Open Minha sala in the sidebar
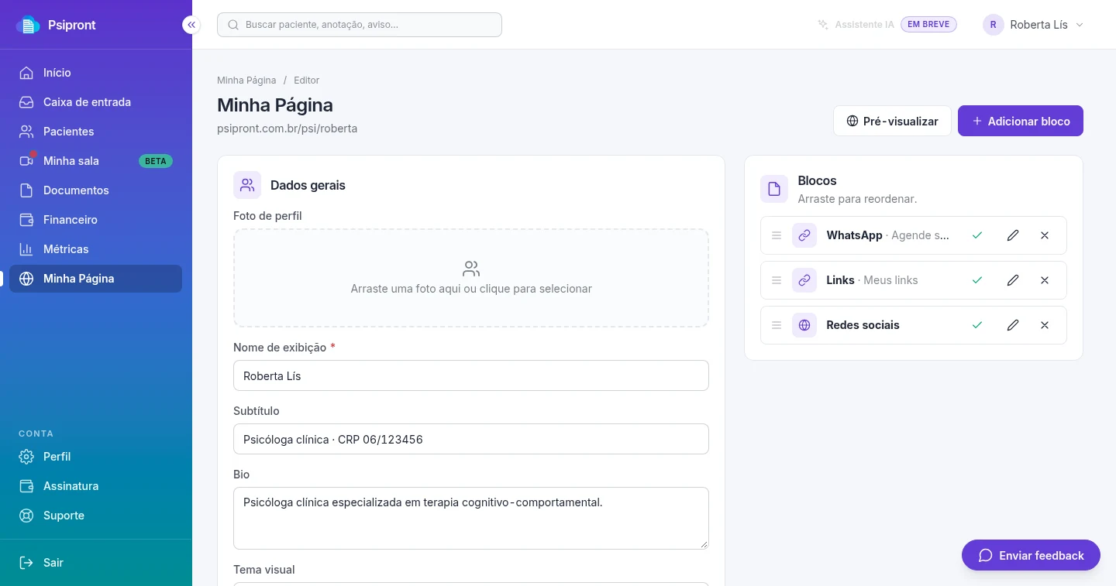 95,161
